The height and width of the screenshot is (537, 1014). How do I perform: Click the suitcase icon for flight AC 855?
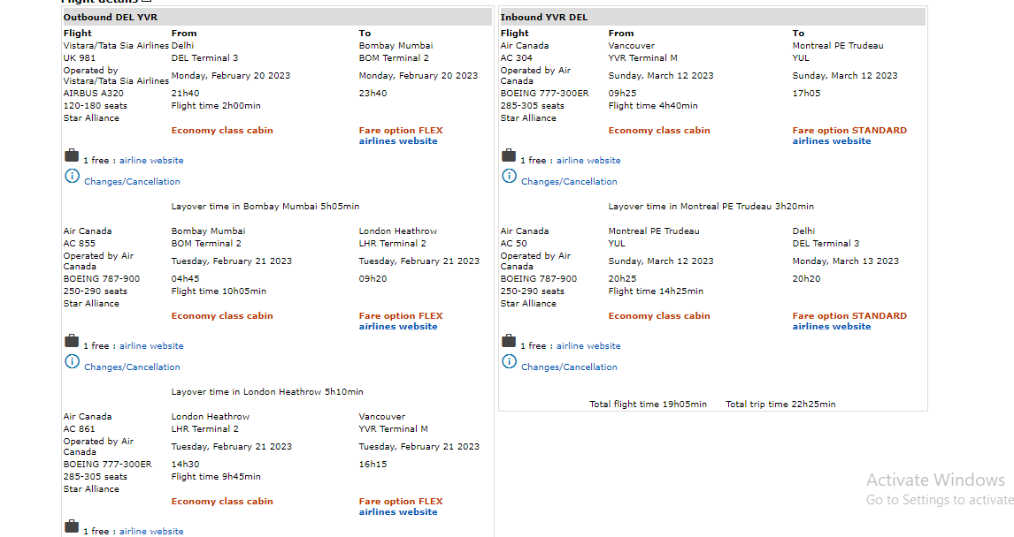tap(72, 342)
